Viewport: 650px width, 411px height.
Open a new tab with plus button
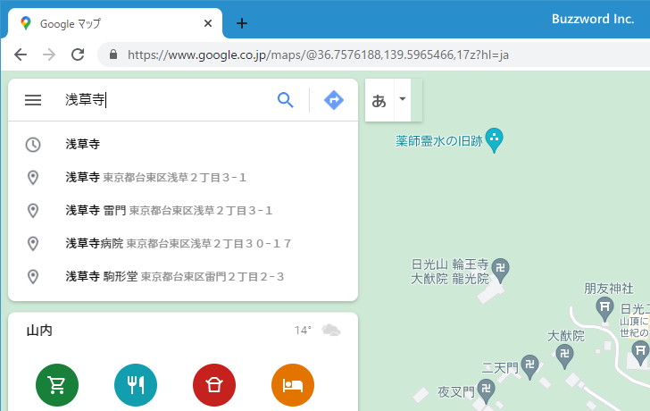tap(242, 23)
